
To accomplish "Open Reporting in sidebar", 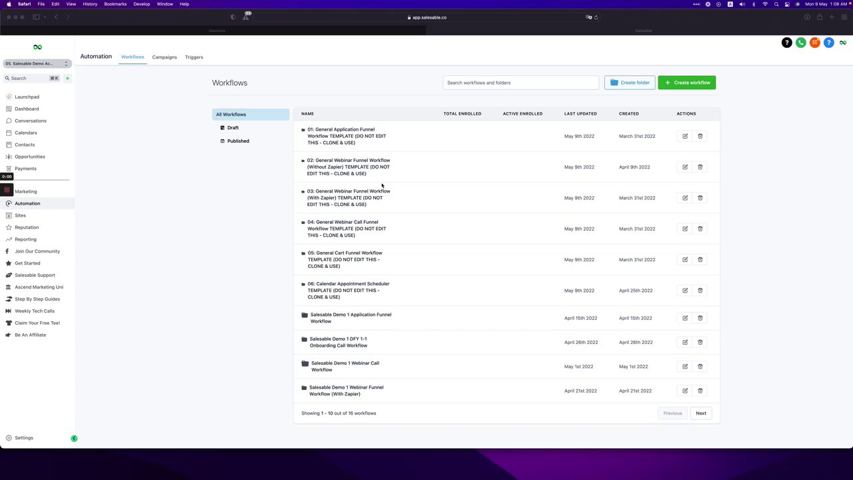I will point(25,239).
